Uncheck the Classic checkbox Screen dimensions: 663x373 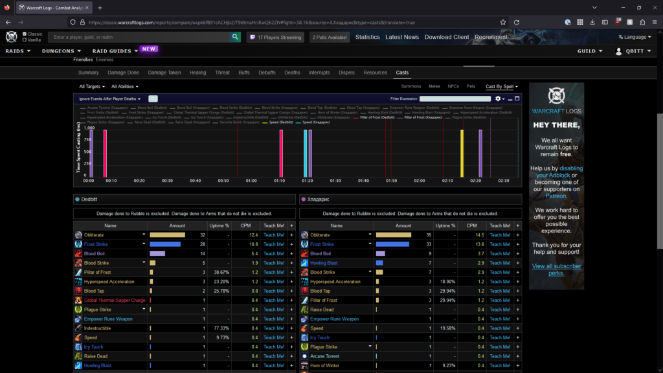(x=25, y=34)
